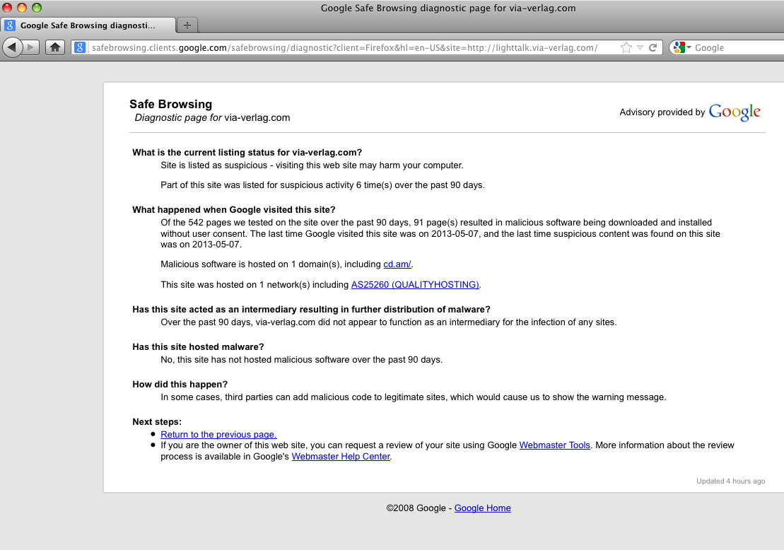Open the Webmaster Tools link
Viewport: 784px width, 550px height.
click(554, 445)
